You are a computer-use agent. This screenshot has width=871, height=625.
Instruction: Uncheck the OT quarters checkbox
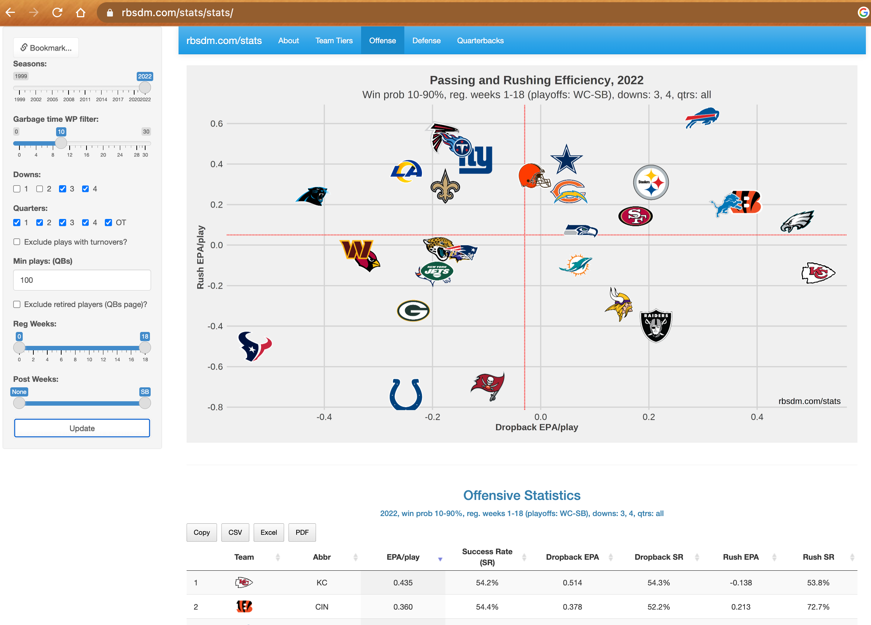(x=108, y=222)
